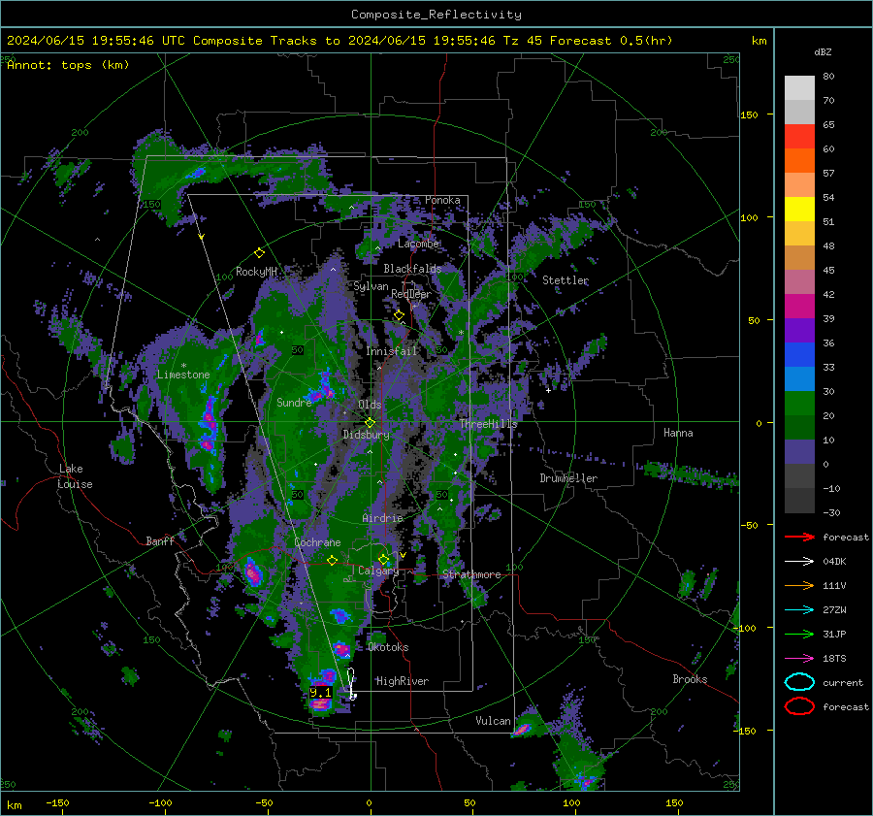Image resolution: width=873 pixels, height=816 pixels.
Task: Click the yellow diamond marker below RedDeer
Action: click(x=399, y=315)
